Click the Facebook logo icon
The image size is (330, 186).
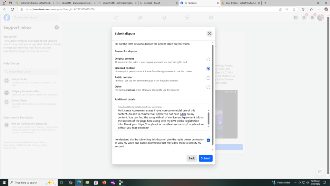pos(7,17)
